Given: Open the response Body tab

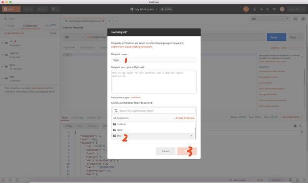Looking at the screenshot, I should (x=65, y=118).
